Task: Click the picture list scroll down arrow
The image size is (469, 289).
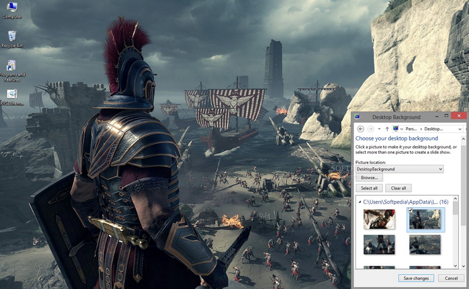Action: click(x=456, y=265)
